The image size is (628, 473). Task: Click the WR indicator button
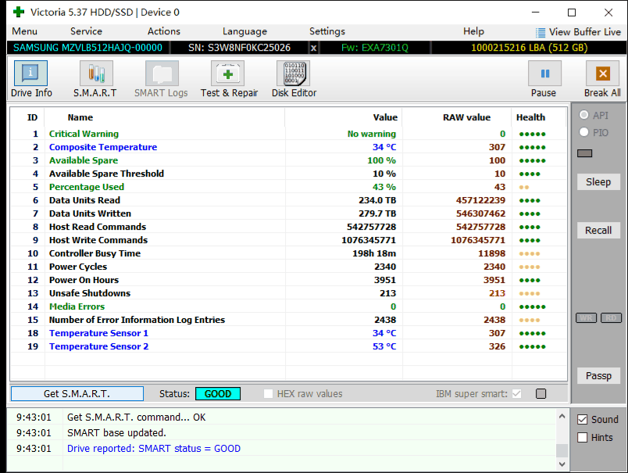(586, 318)
